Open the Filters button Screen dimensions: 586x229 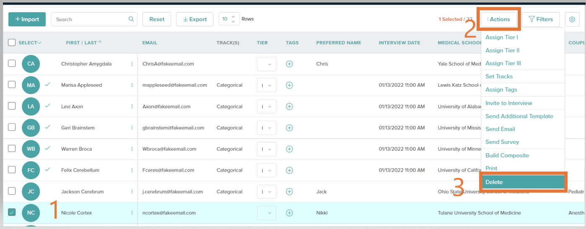pos(541,19)
